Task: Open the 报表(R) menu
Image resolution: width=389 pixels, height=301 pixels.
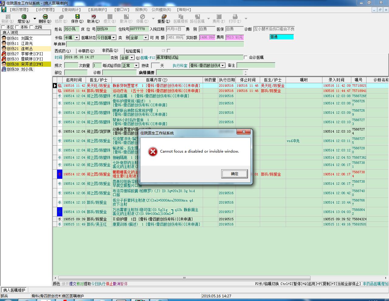Action: (141, 10)
